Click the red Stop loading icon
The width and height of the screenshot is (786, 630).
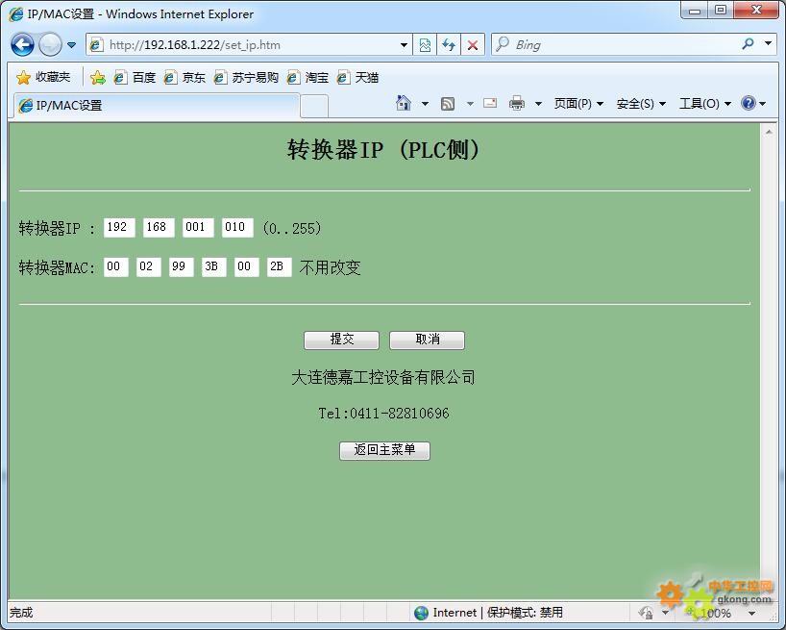(472, 44)
